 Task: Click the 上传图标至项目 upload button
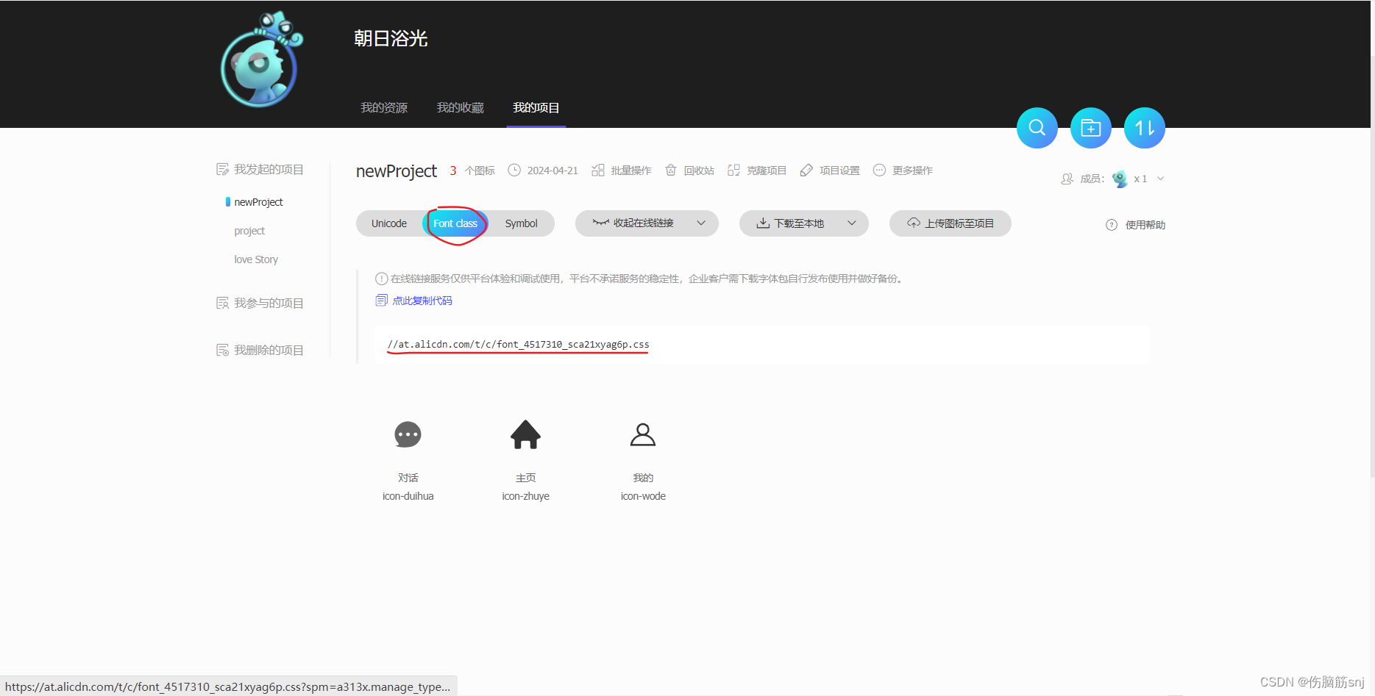(950, 223)
